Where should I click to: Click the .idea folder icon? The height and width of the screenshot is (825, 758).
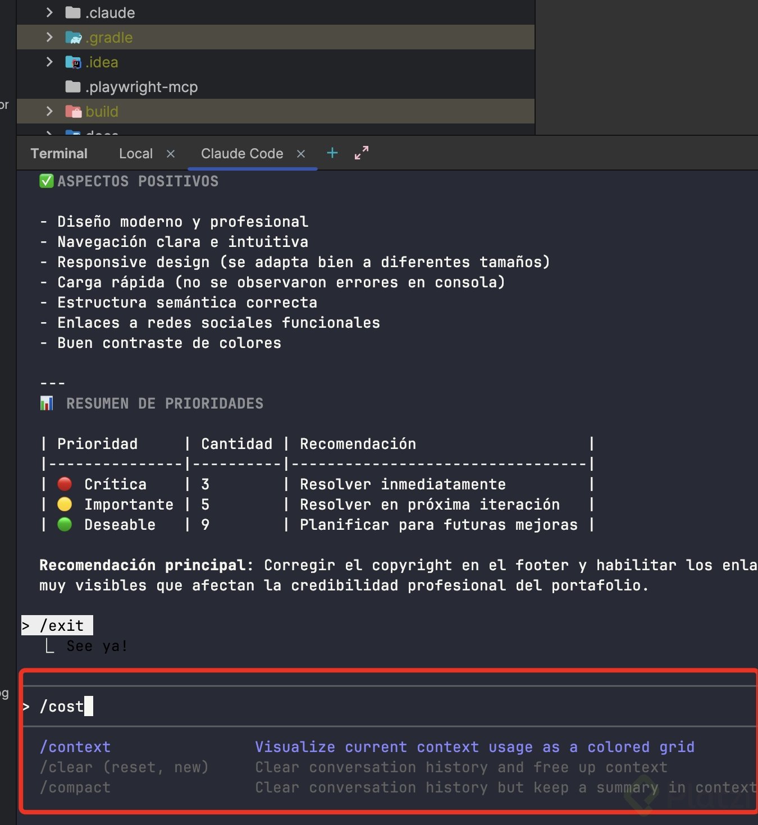point(73,62)
